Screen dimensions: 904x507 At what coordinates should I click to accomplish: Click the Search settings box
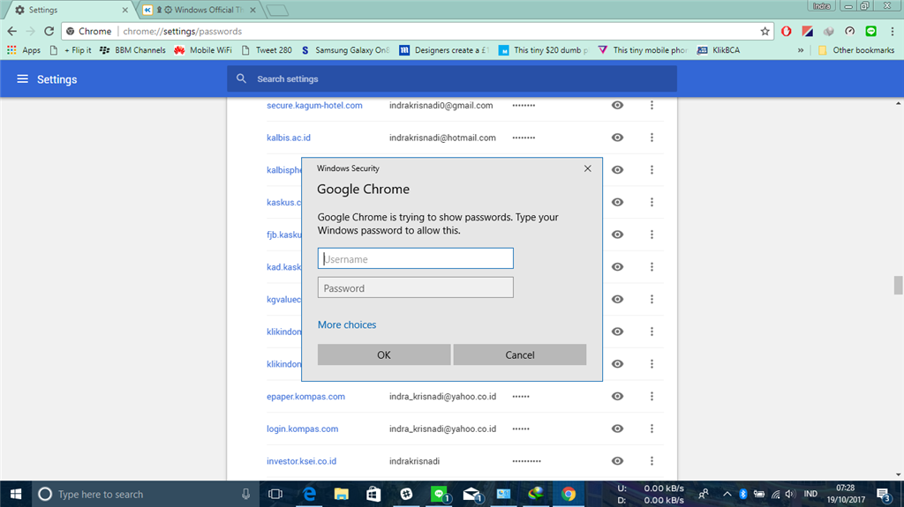pos(452,78)
